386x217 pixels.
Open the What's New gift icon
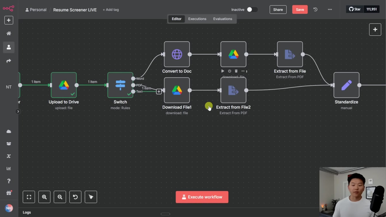(x=9, y=193)
